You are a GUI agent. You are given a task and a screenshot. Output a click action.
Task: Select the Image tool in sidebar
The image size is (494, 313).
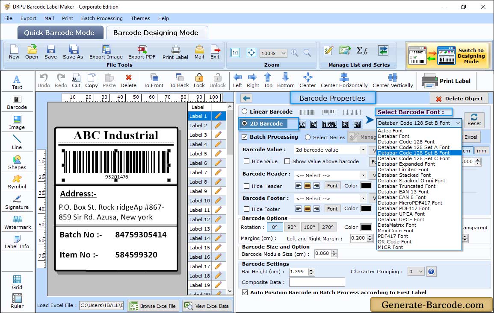pyautogui.click(x=17, y=123)
